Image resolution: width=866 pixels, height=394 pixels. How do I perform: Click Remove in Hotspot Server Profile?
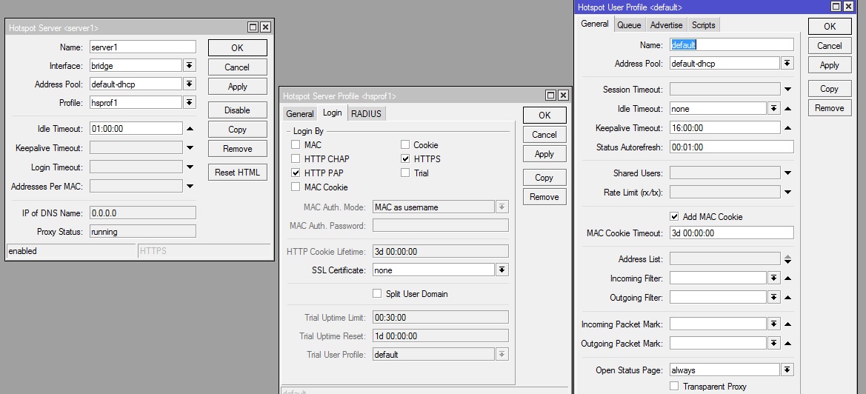click(x=544, y=197)
